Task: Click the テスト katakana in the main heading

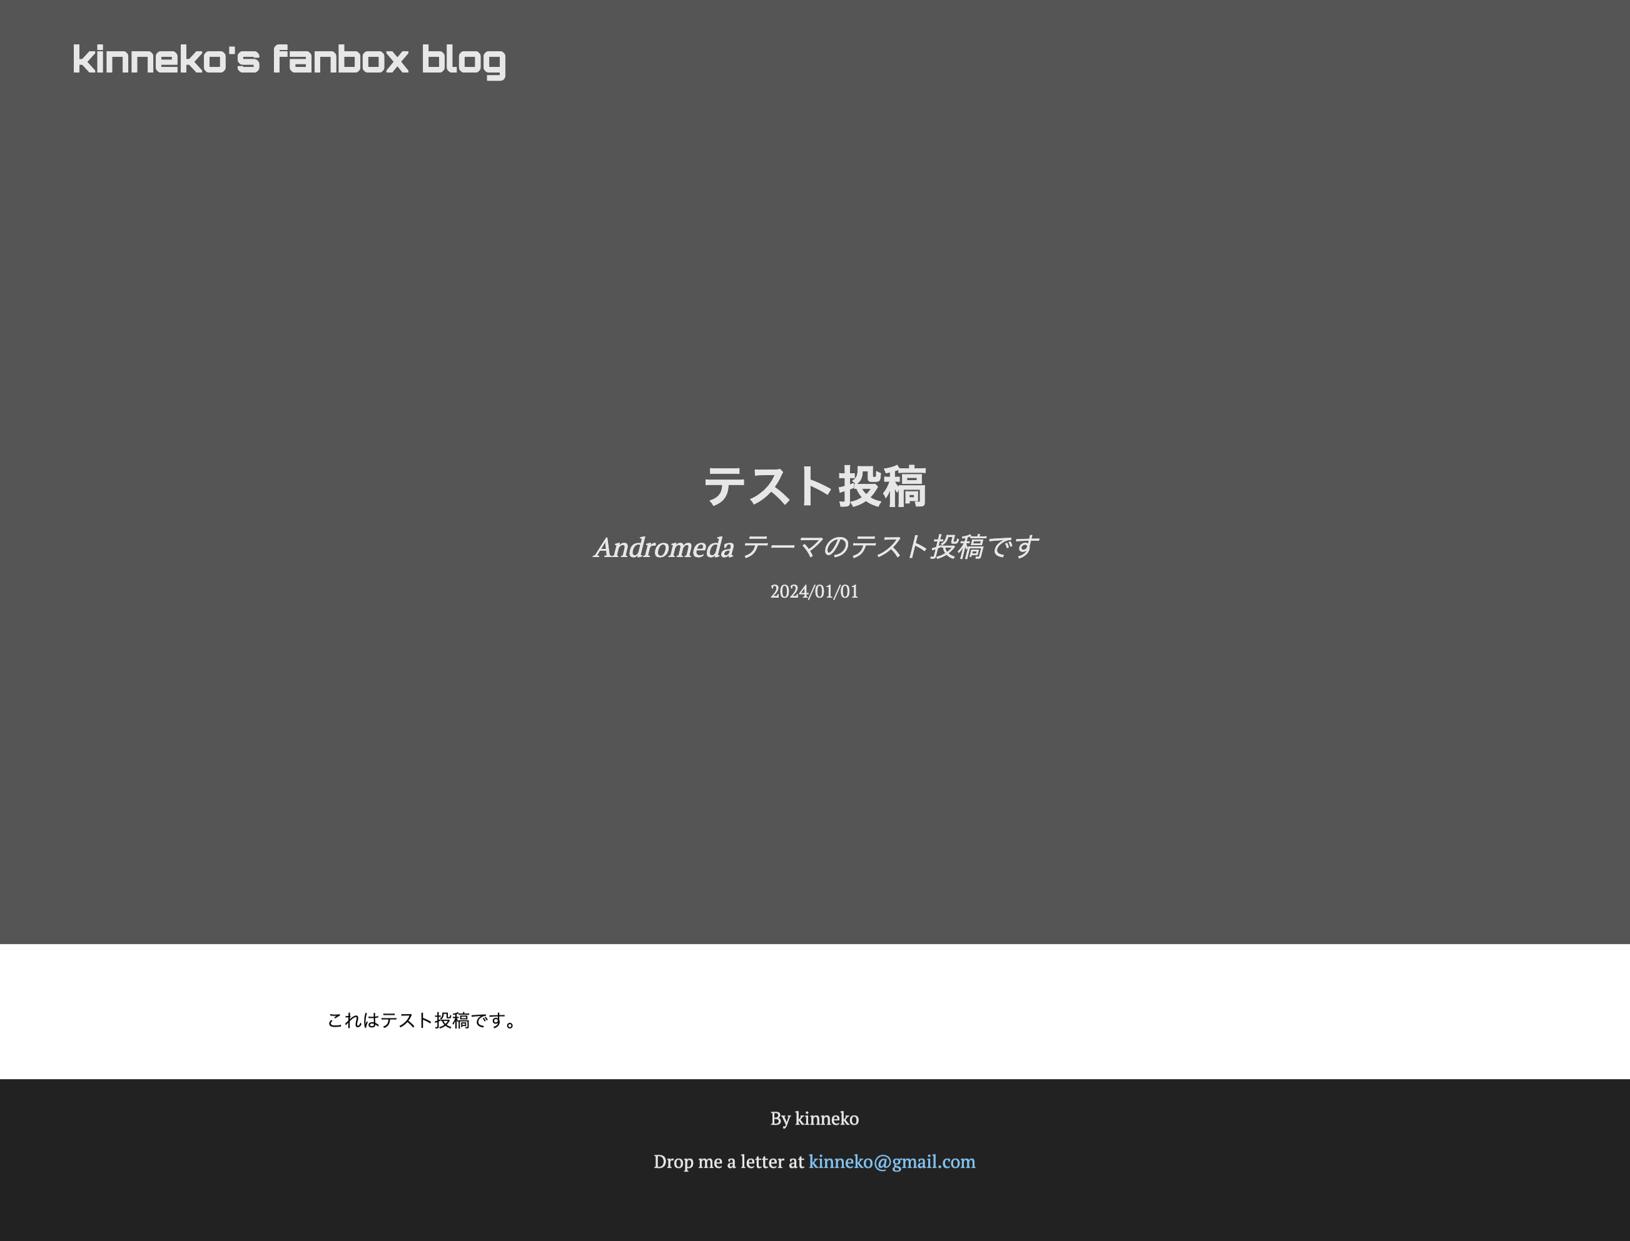Action: coord(769,486)
